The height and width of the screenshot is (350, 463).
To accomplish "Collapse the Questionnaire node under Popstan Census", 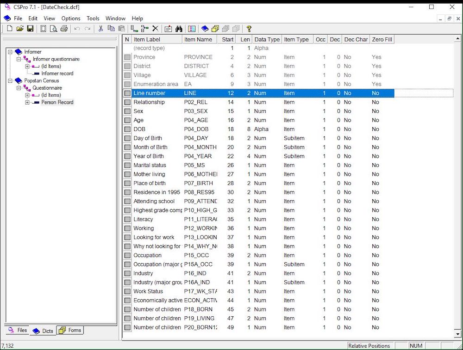I will pyautogui.click(x=19, y=88).
